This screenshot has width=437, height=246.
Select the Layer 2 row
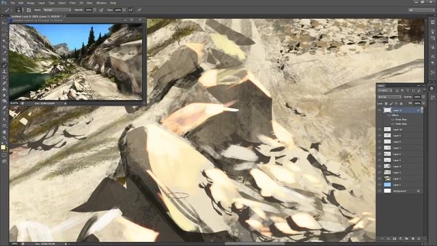click(400, 178)
